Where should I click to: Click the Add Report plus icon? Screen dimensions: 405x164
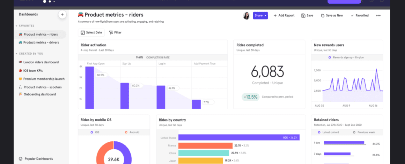point(275,16)
